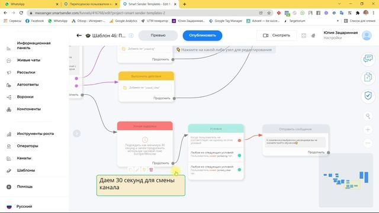Expand the collapsed sidebar arrow on canvas
Image resolution: width=379 pixels, height=213 pixels.
click(76, 133)
